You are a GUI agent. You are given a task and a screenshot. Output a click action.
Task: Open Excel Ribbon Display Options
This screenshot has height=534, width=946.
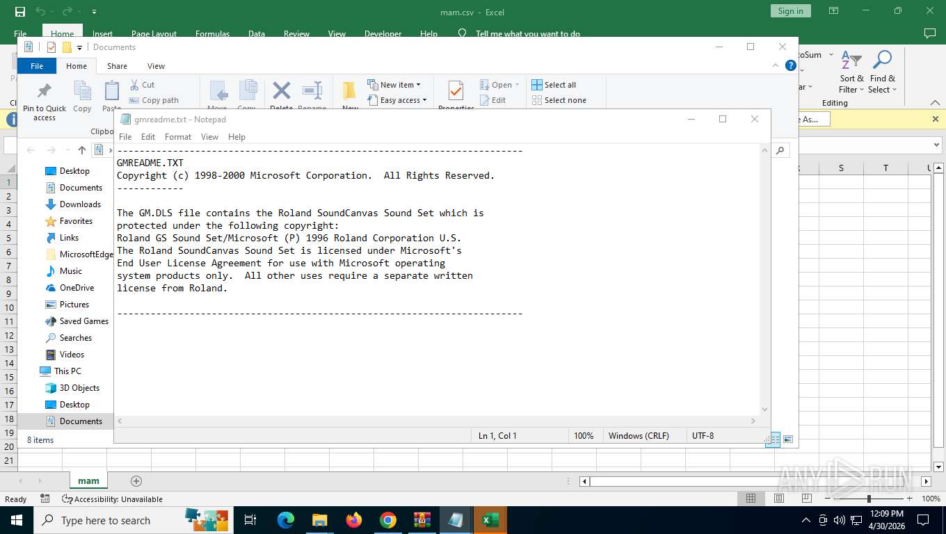click(x=834, y=11)
